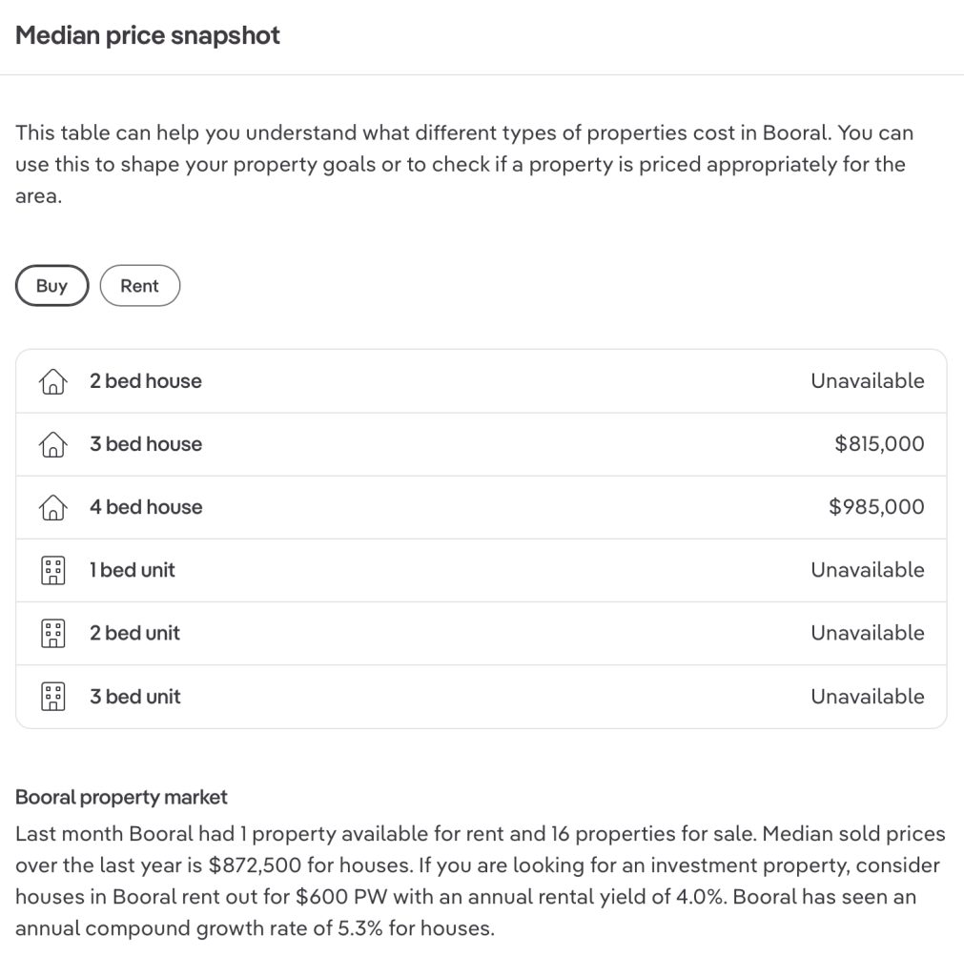Click the $815,000 median price
The image size is (964, 976).
click(879, 444)
